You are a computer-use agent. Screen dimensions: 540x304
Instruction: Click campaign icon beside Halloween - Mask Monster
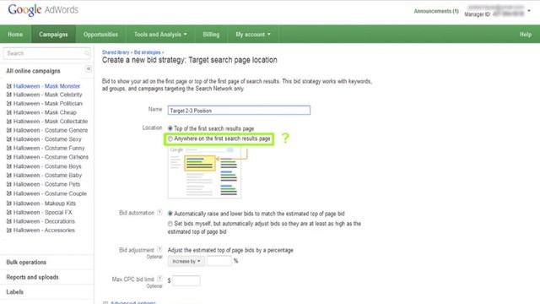tap(9, 86)
